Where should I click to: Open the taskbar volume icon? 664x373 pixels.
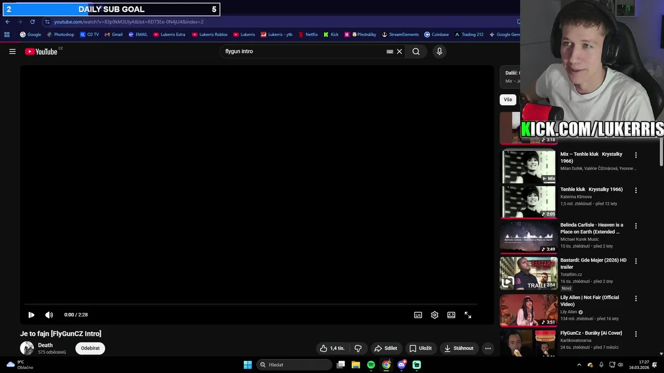[620, 365]
